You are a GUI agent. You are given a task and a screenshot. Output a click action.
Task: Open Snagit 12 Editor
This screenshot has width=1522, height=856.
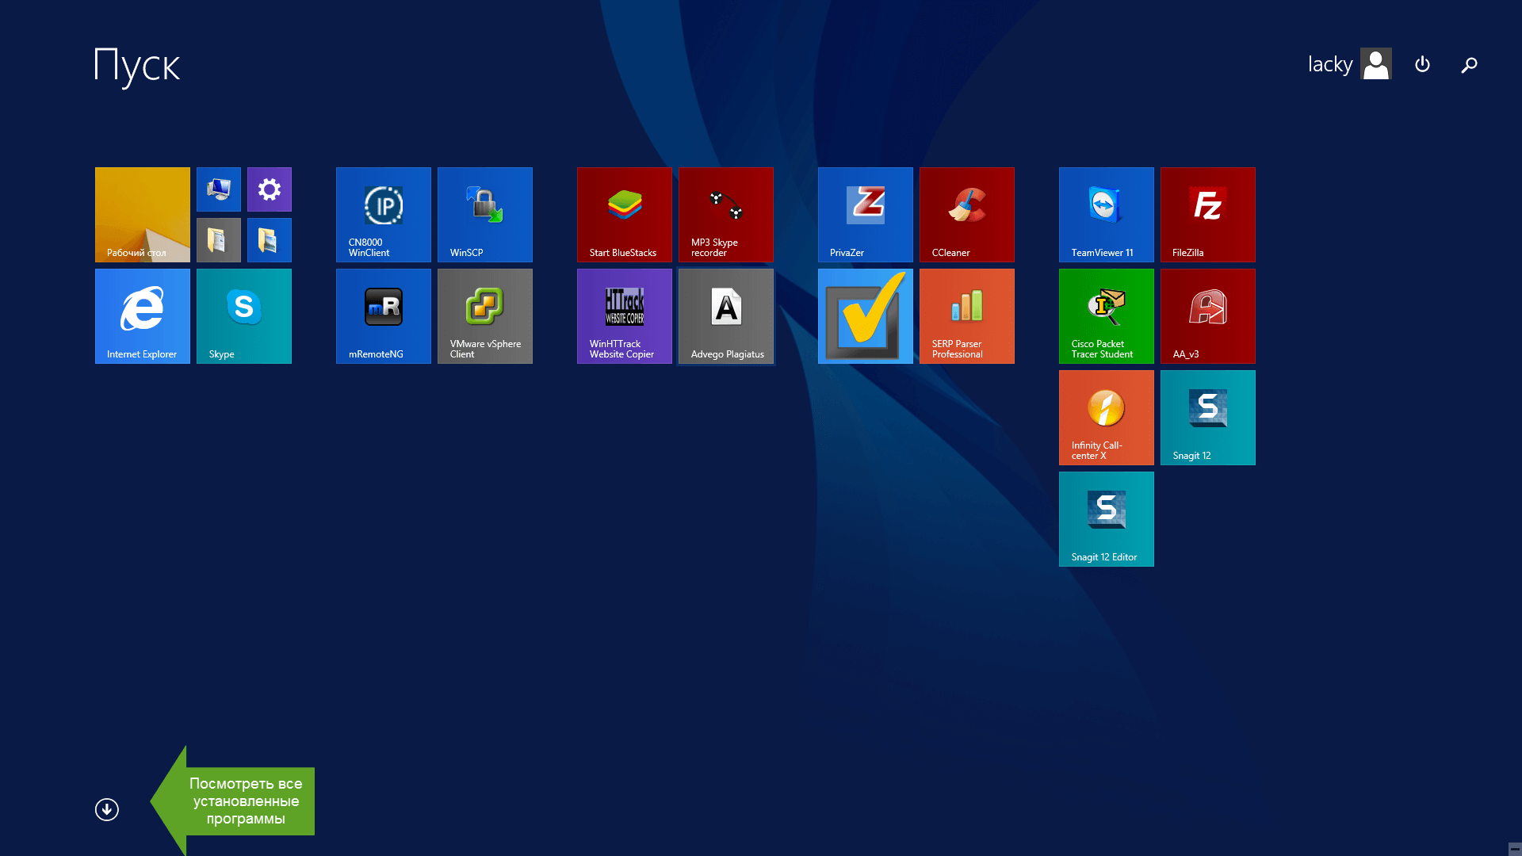pos(1106,519)
